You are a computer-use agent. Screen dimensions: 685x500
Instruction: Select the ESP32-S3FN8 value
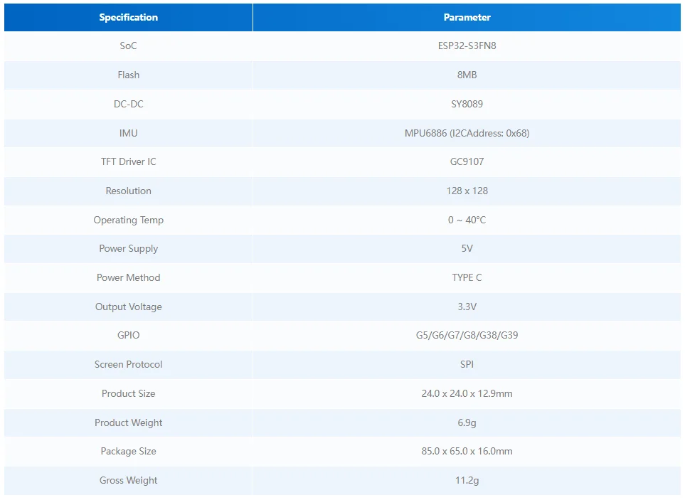[467, 46]
